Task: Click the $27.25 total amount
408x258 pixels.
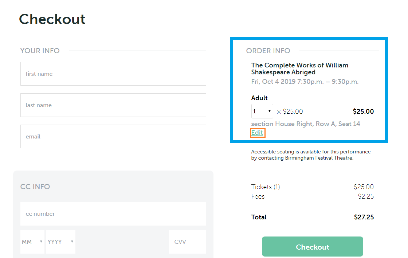Action: point(364,217)
